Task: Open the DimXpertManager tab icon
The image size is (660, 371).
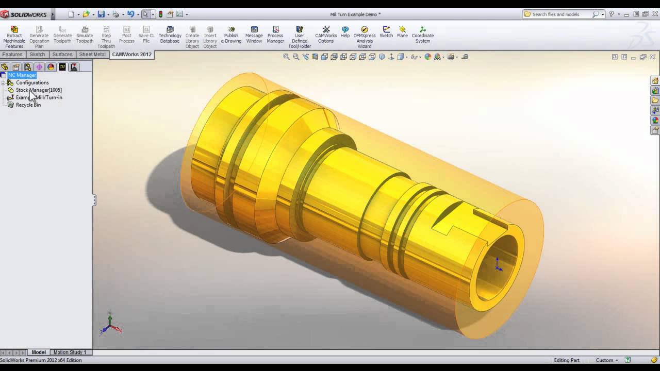Action: [x=39, y=67]
